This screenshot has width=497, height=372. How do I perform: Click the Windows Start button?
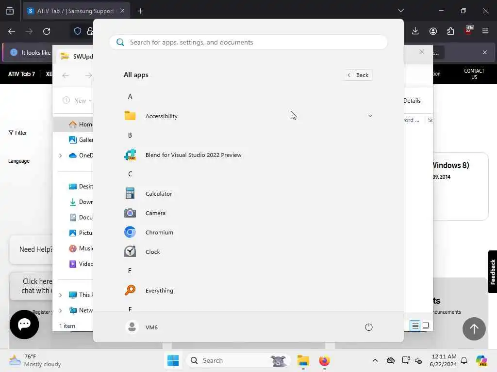(173, 360)
